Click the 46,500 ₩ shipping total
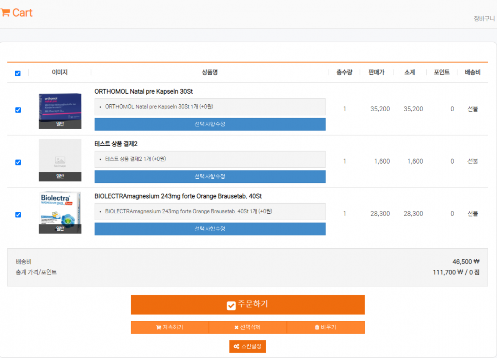The height and width of the screenshot is (358, 497). (466, 262)
